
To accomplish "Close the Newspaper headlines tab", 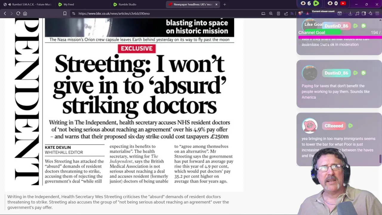I will pyautogui.click(x=216, y=4).
